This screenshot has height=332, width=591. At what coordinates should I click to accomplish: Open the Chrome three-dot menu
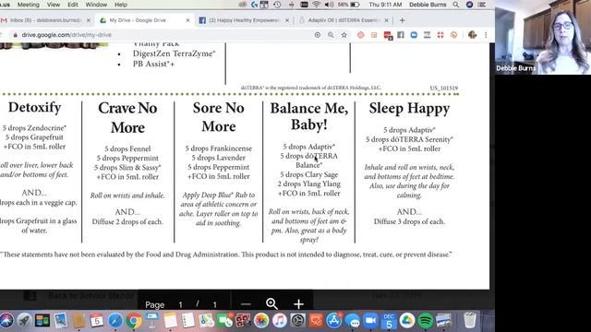(486, 35)
